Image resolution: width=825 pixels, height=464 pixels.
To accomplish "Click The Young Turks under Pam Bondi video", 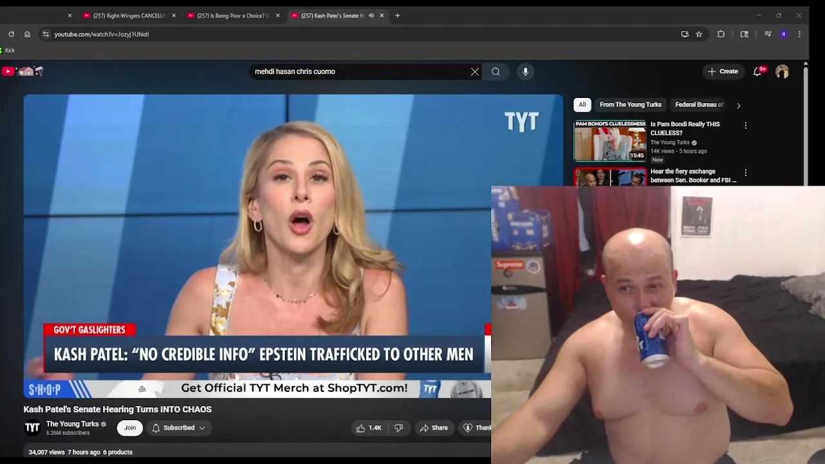I will click(670, 142).
